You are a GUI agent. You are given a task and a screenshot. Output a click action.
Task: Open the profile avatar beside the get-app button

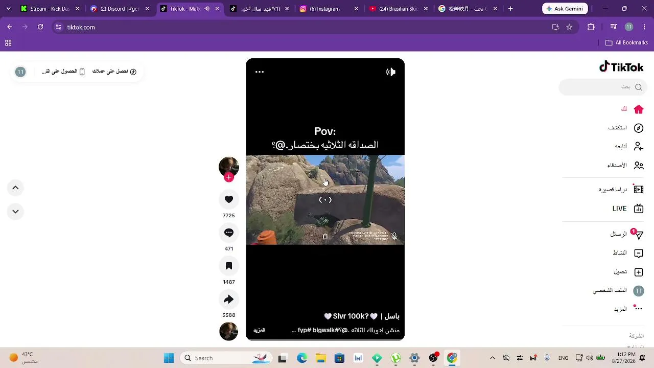(x=20, y=72)
